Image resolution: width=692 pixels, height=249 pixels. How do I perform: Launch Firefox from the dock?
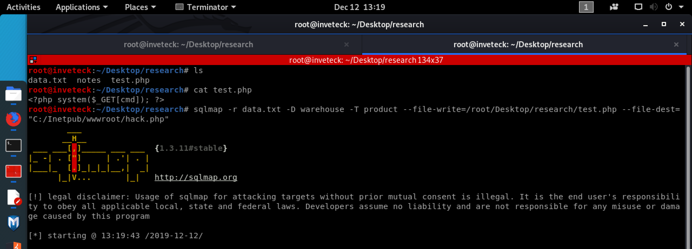(x=13, y=119)
